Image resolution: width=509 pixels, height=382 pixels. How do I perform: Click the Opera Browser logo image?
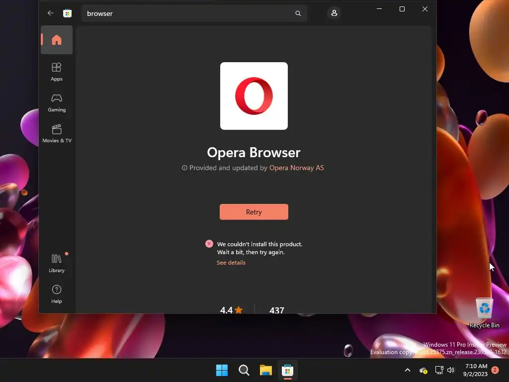click(254, 96)
